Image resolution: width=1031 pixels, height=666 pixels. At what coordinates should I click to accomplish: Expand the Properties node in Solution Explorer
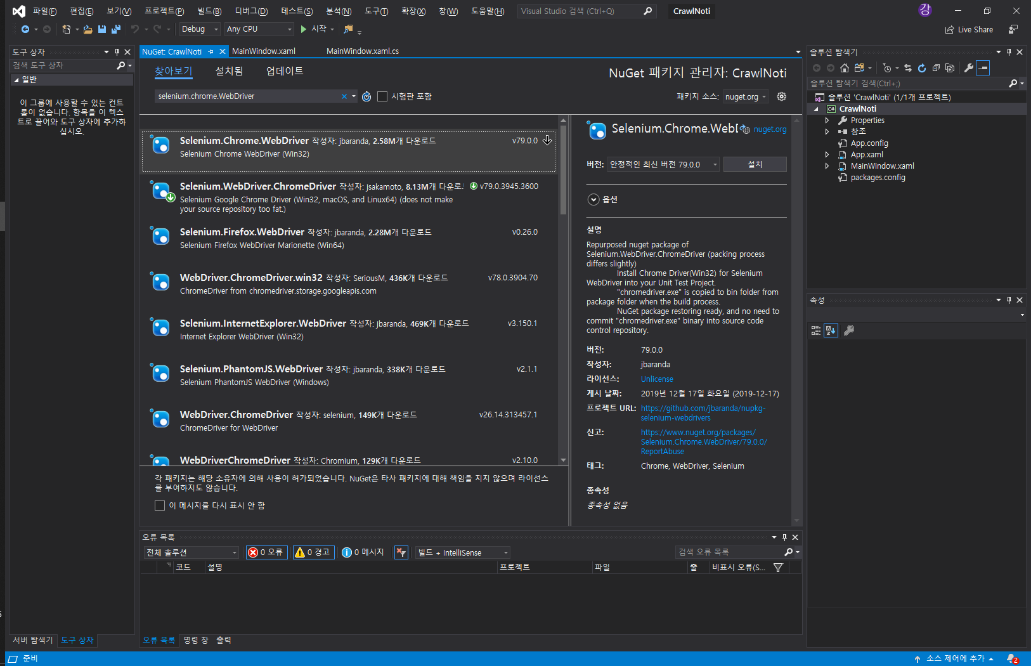(827, 121)
